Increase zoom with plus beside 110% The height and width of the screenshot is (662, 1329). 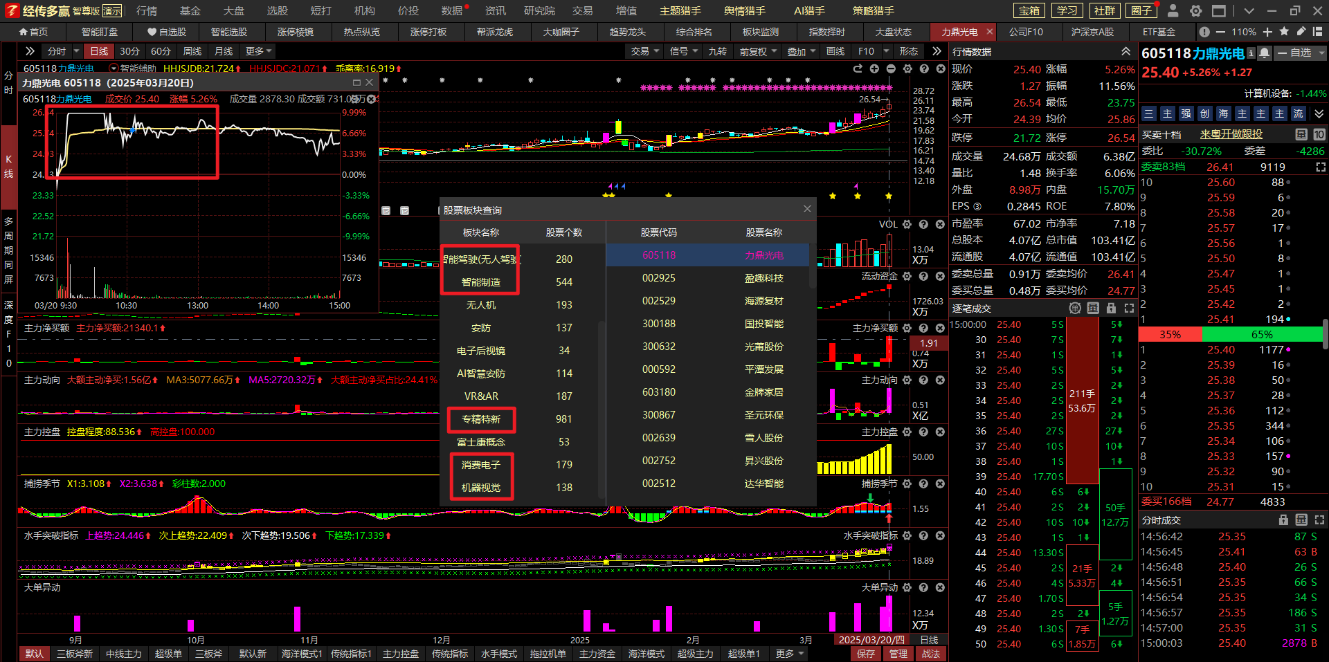click(1267, 32)
